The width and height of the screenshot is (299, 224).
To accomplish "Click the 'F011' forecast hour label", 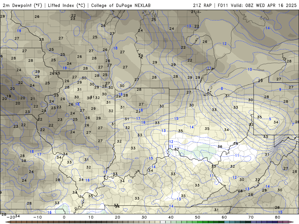I will tap(223, 5).
